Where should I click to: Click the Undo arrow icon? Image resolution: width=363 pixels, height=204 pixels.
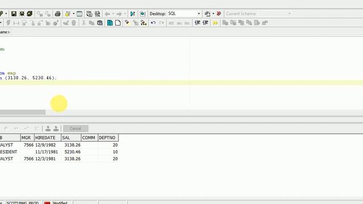tap(153, 23)
